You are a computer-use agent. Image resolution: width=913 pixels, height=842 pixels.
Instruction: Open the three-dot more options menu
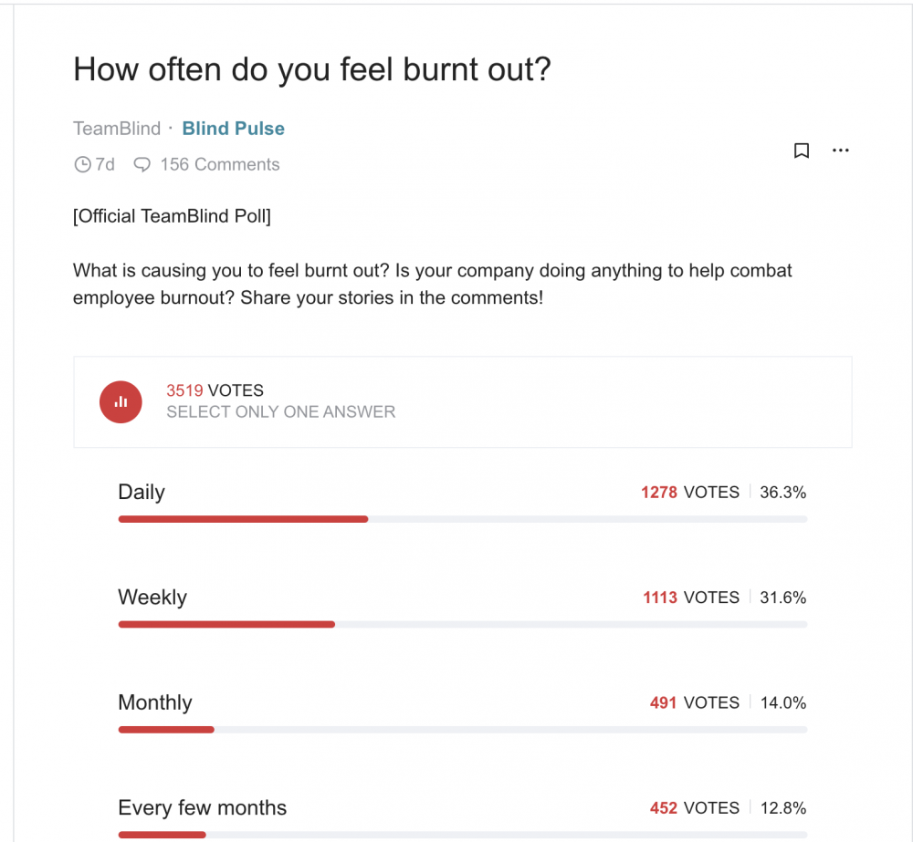[840, 151]
